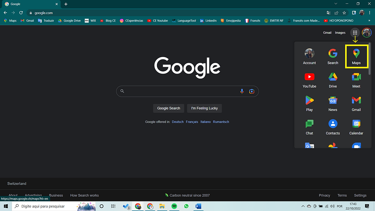Go back with the browser back arrow
Screen dimensions: 375x211
tap(5, 13)
